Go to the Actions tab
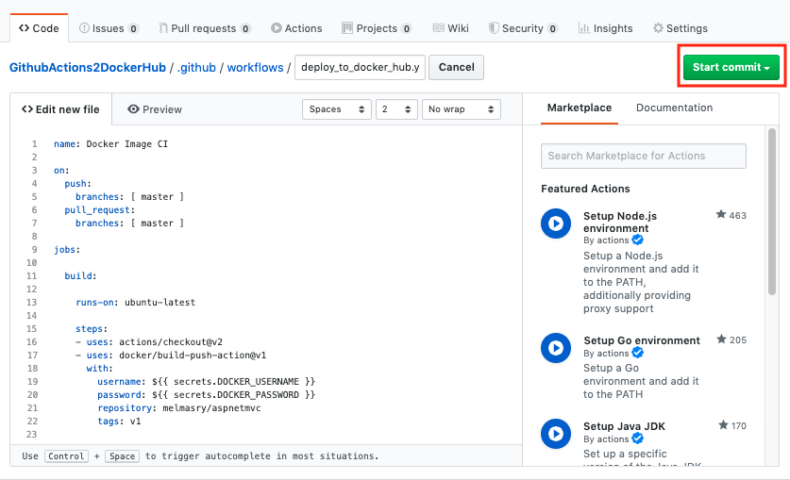 [296, 28]
